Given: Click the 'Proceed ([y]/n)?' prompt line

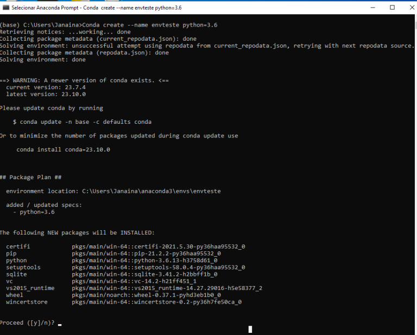Looking at the screenshot, I should tap(27, 323).
